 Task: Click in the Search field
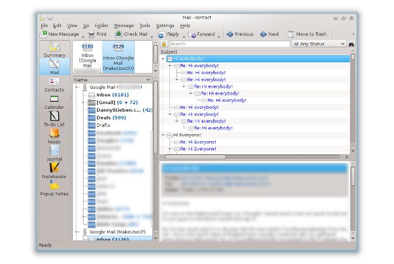229,44
